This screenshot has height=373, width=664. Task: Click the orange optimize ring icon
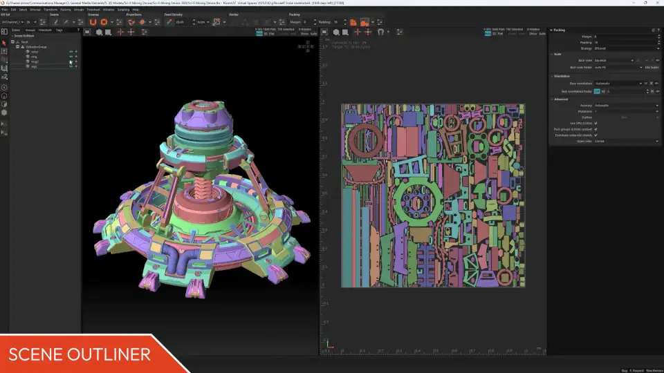tap(104, 22)
